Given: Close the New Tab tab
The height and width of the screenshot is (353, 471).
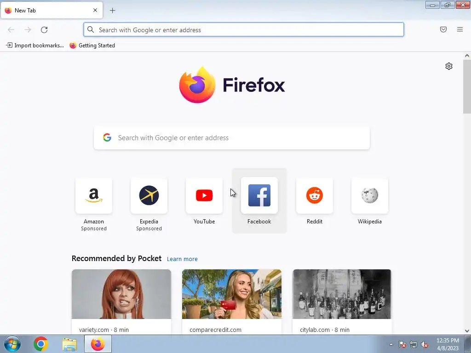Looking at the screenshot, I should pyautogui.click(x=95, y=10).
